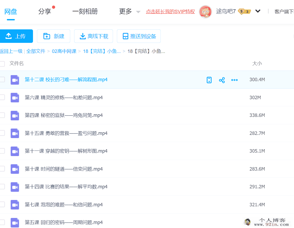Click the video icon of 第十四课 比赛的结果
Viewport: 294px width, 228px height.
(15, 187)
